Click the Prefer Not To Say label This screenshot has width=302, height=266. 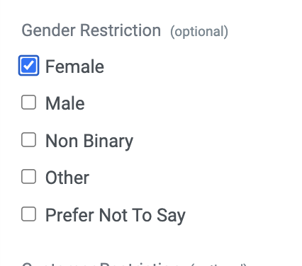(116, 215)
